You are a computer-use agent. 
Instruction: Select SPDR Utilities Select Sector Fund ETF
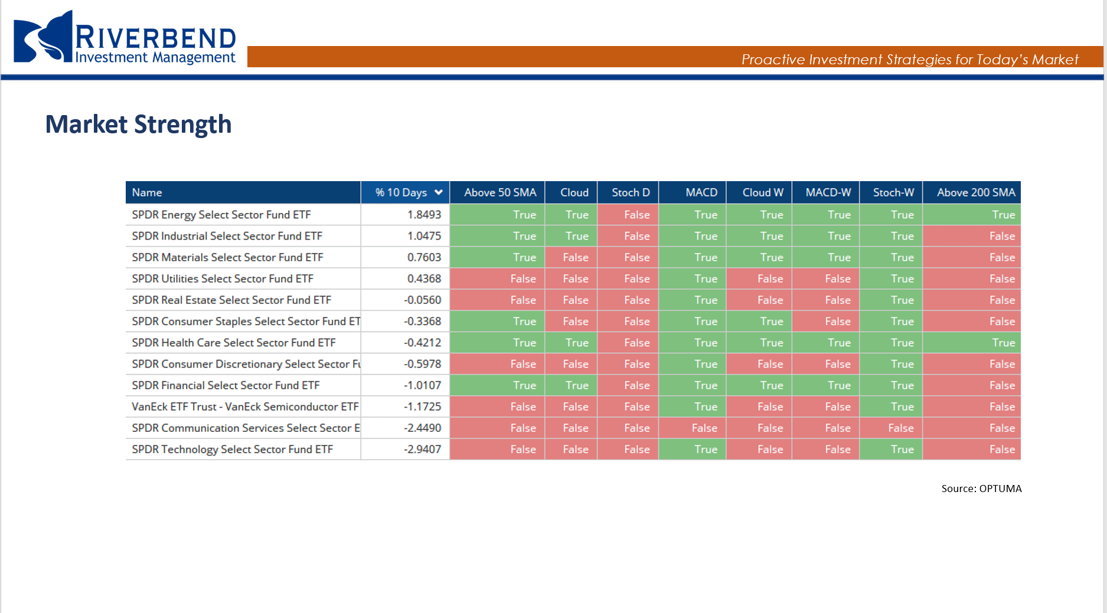point(223,278)
